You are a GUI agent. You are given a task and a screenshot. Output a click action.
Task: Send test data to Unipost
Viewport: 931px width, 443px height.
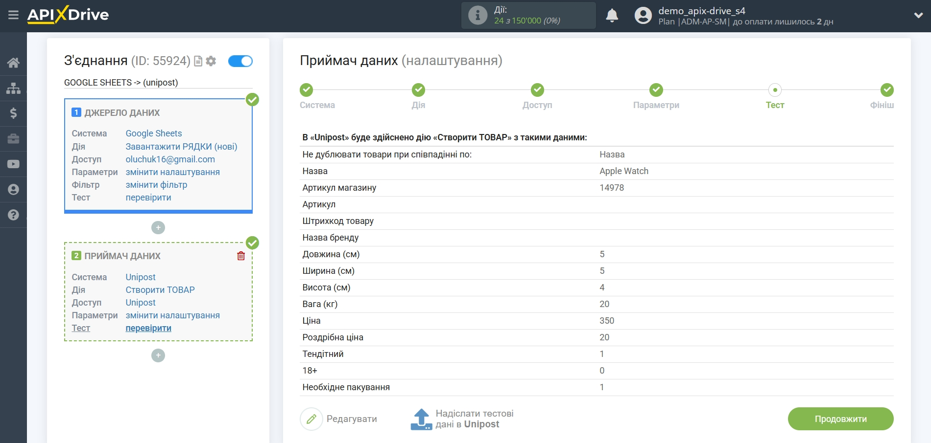462,419
